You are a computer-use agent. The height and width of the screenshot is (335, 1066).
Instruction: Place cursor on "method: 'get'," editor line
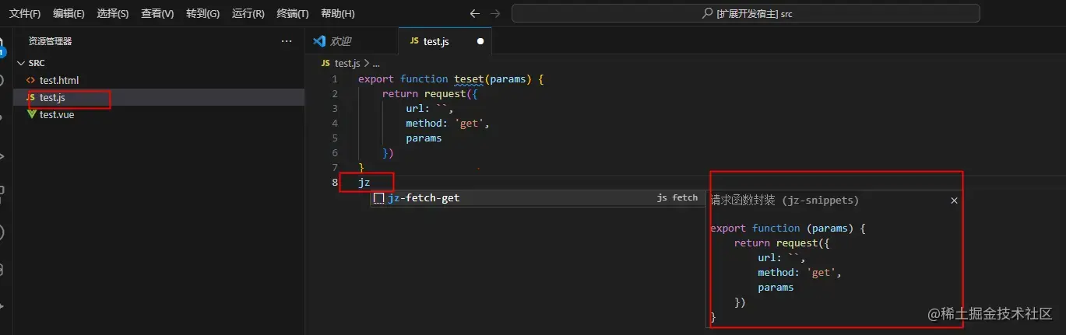pyautogui.click(x=448, y=124)
